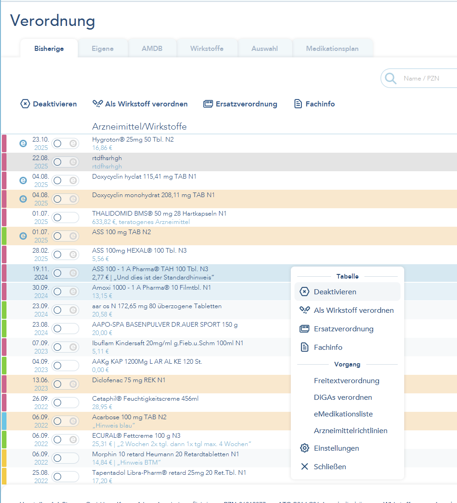
Task: Open the Medikationsplan tab
Action: [332, 49]
